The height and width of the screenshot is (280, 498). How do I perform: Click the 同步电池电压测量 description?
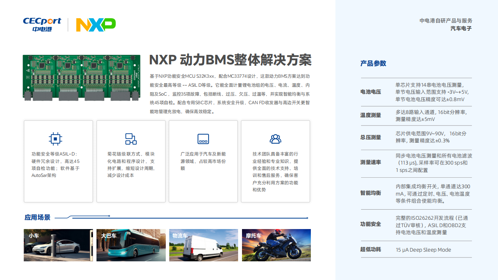(434, 163)
